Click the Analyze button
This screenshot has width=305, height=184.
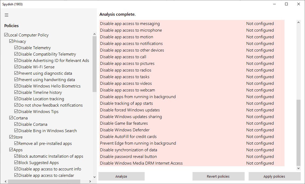(121, 176)
